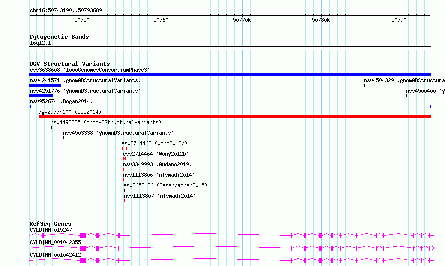Viewport: 445px width, 266px height.
Task: Select the nsv4500400 variant label
Action: point(425,91)
